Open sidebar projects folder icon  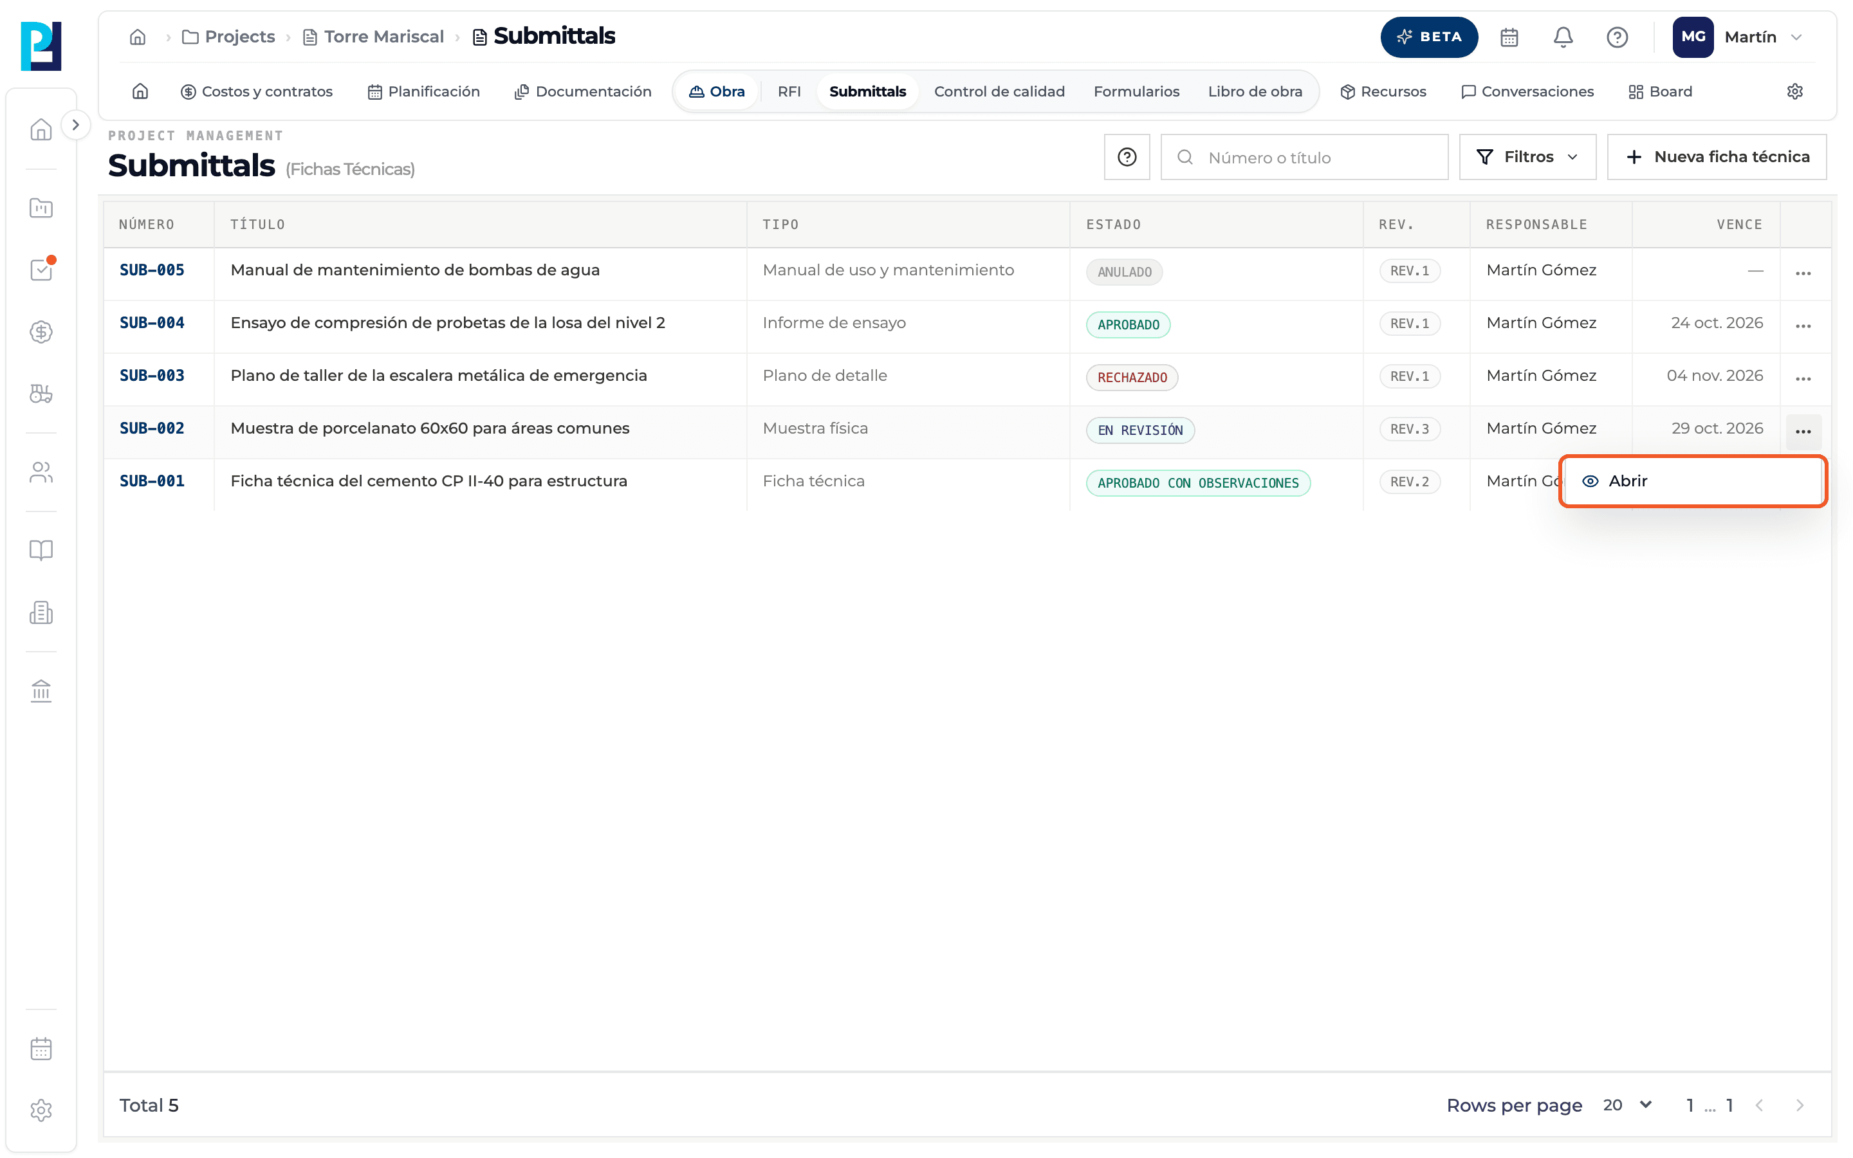(41, 208)
